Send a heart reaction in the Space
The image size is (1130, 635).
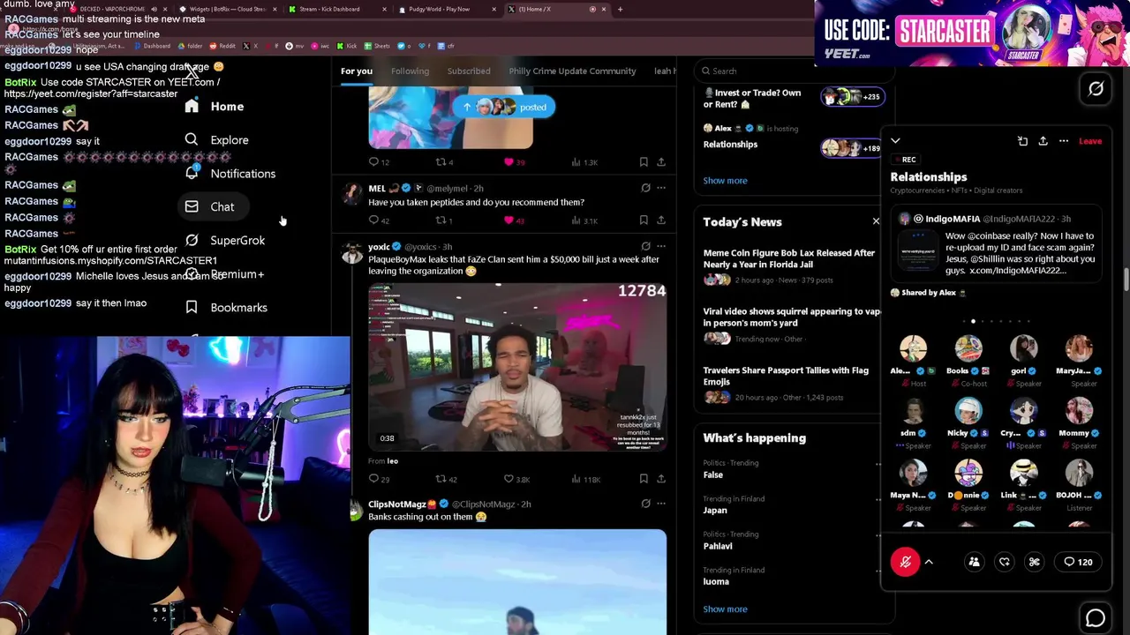[1005, 562]
